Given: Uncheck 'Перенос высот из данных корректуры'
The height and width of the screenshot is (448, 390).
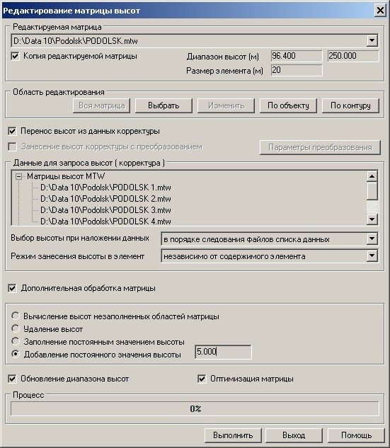Looking at the screenshot, I should click(12, 131).
